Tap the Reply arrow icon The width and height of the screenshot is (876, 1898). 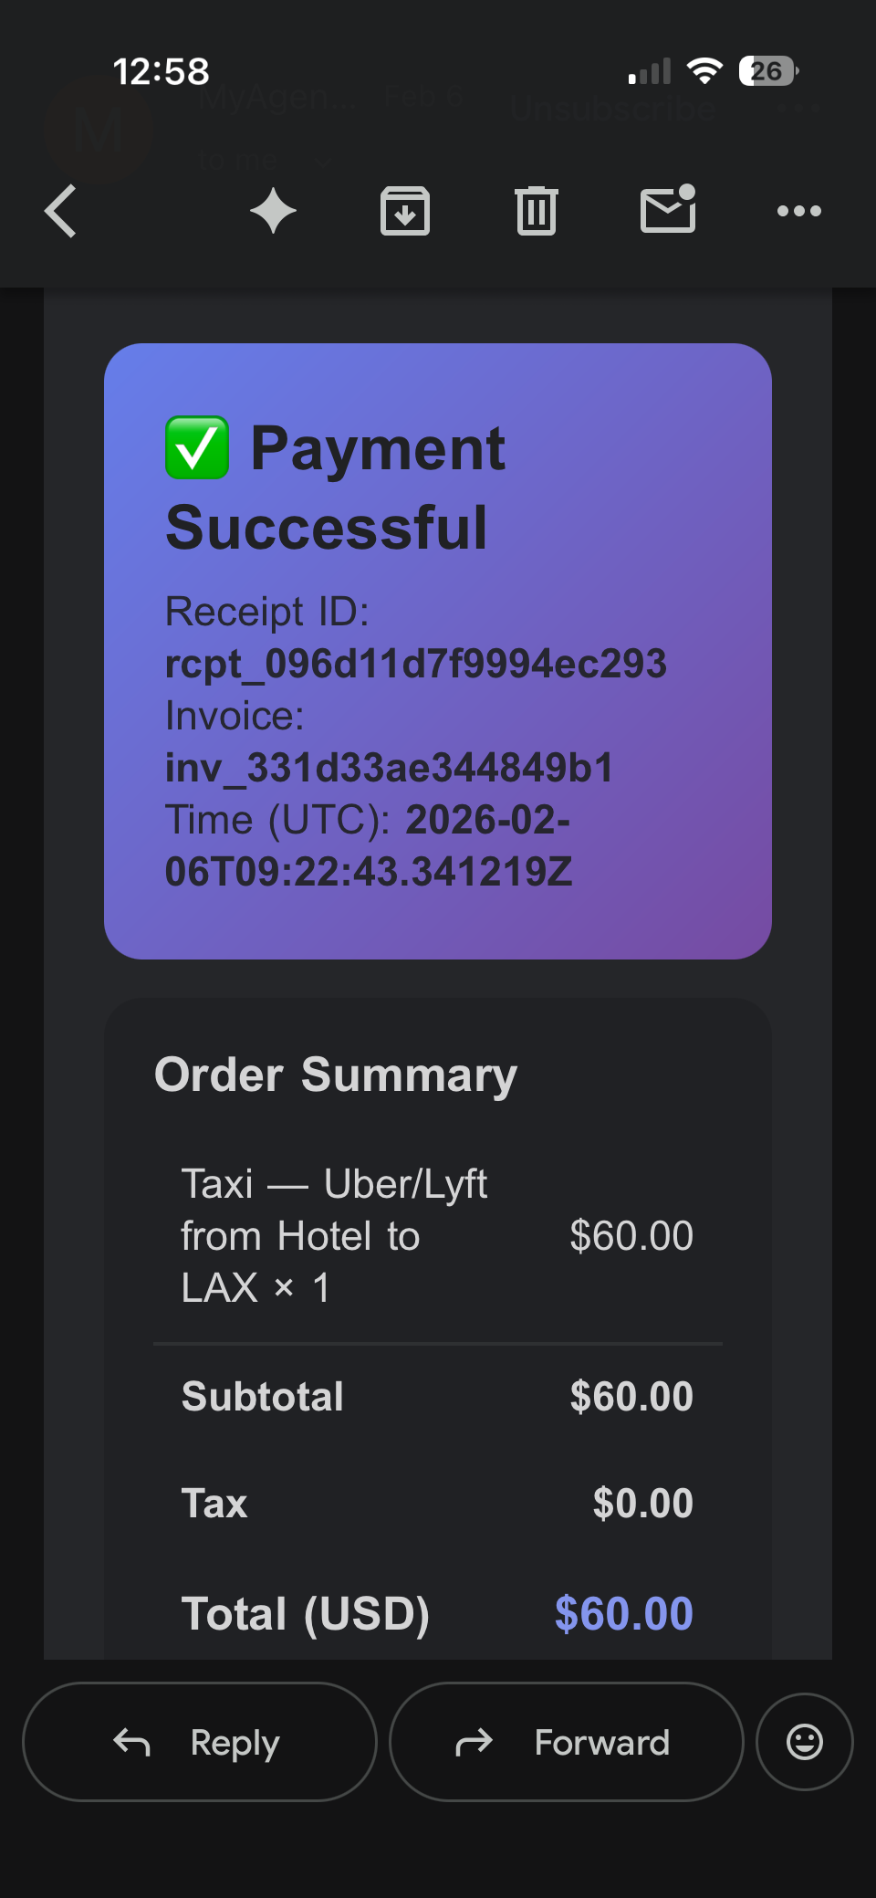(132, 1743)
